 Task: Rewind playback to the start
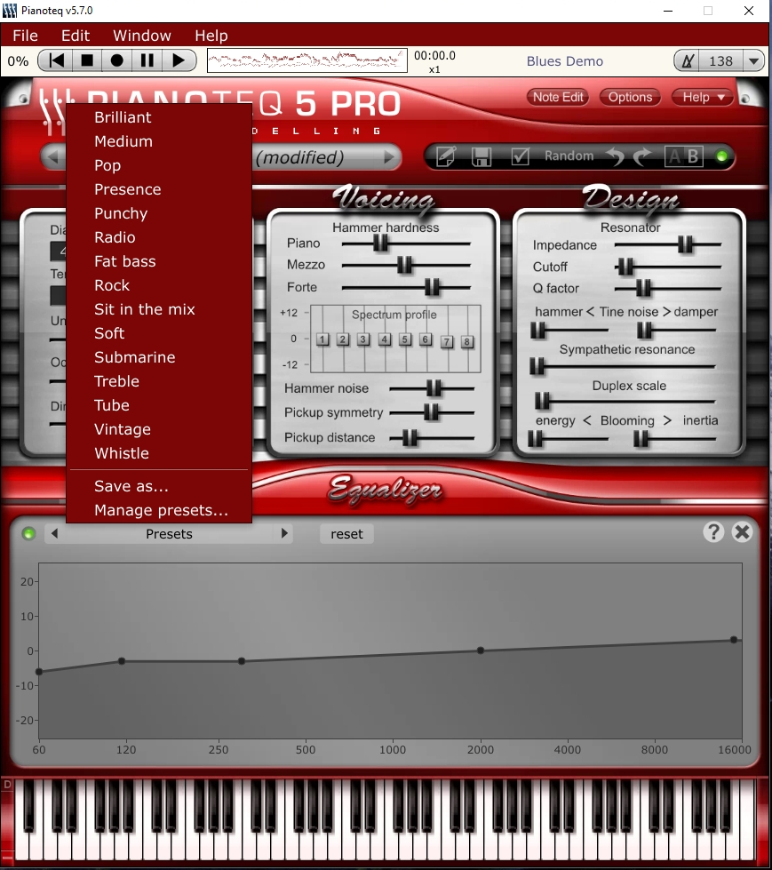point(56,60)
